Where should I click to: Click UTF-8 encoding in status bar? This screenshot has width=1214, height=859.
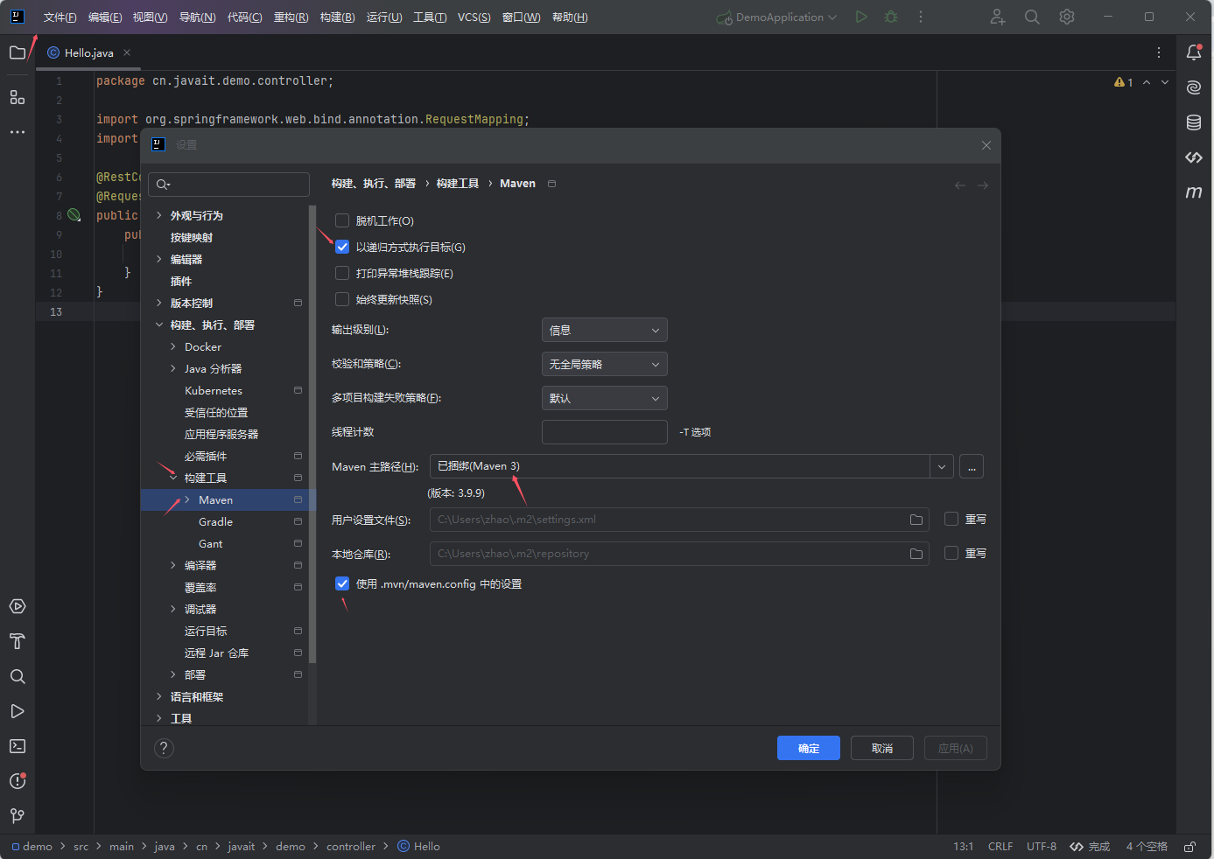click(1042, 847)
